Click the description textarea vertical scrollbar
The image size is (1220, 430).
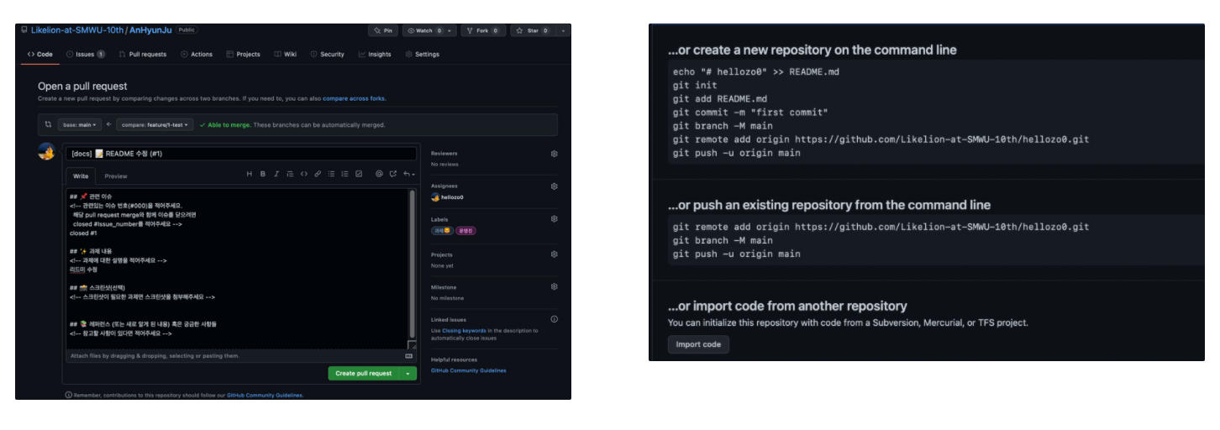pyautogui.click(x=412, y=264)
